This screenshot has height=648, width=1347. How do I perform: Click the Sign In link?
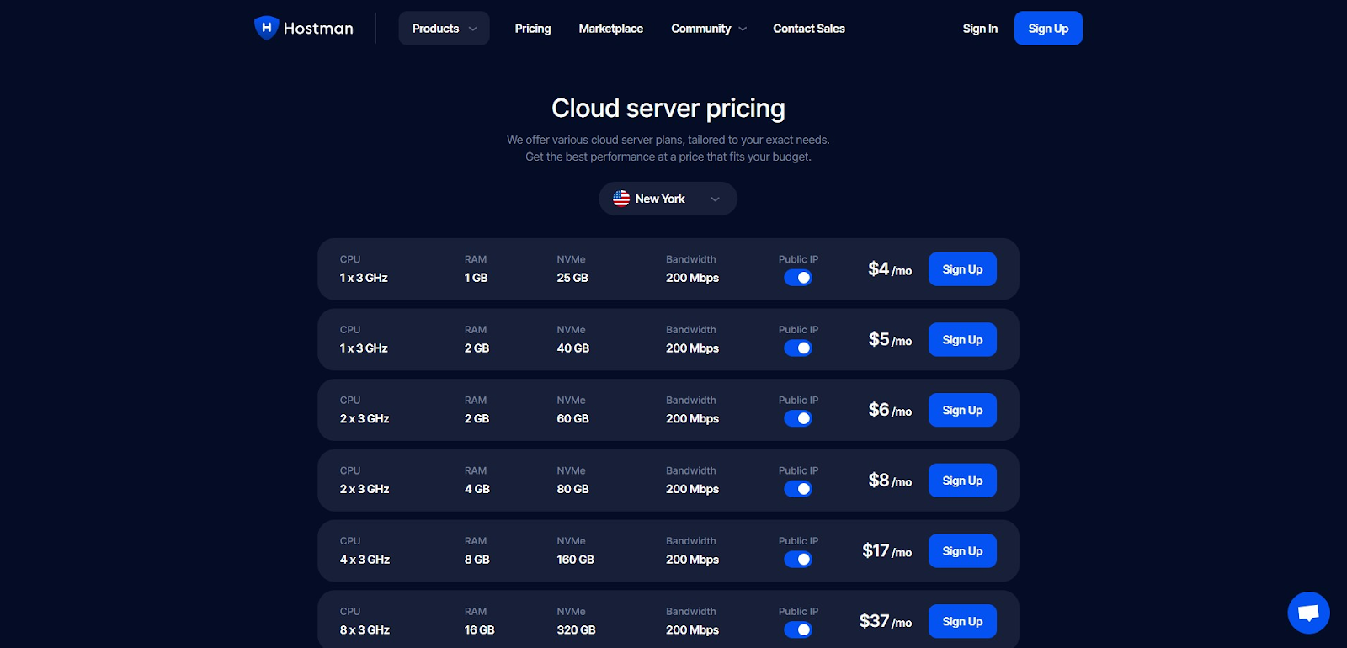pos(980,29)
